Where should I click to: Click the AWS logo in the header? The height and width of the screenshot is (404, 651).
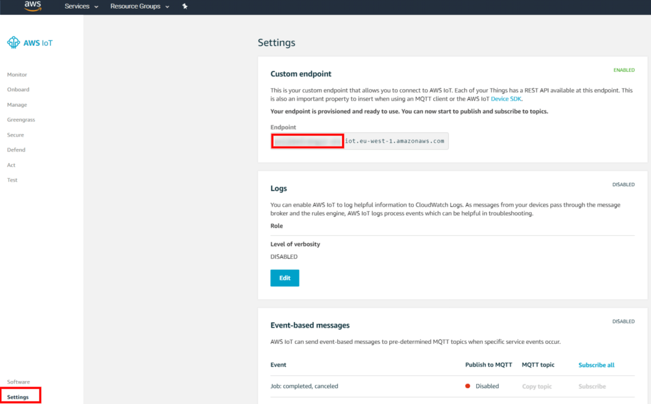click(x=33, y=6)
